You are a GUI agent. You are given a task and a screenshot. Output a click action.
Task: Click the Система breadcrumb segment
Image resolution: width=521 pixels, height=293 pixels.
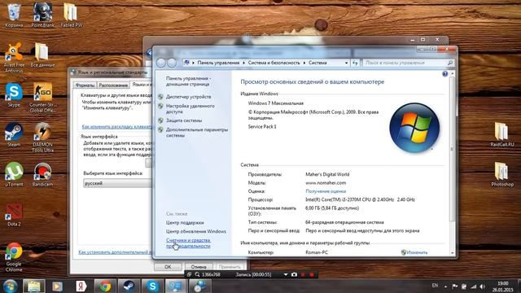[x=317, y=63]
